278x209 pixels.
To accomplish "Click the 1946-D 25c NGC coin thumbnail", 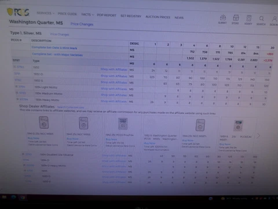I will pyautogui.click(x=44, y=122).
